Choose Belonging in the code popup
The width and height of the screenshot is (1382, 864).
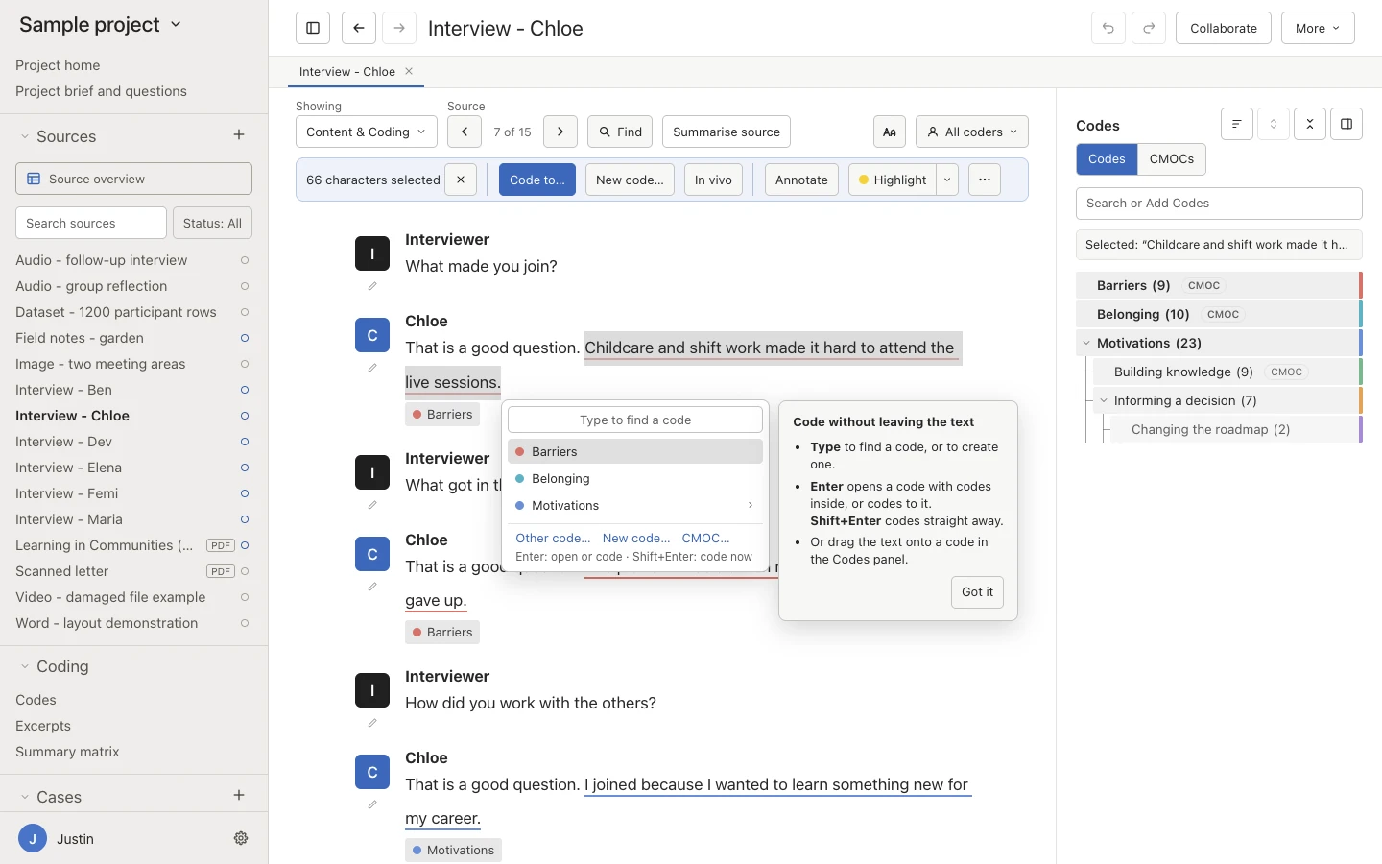[635, 478]
